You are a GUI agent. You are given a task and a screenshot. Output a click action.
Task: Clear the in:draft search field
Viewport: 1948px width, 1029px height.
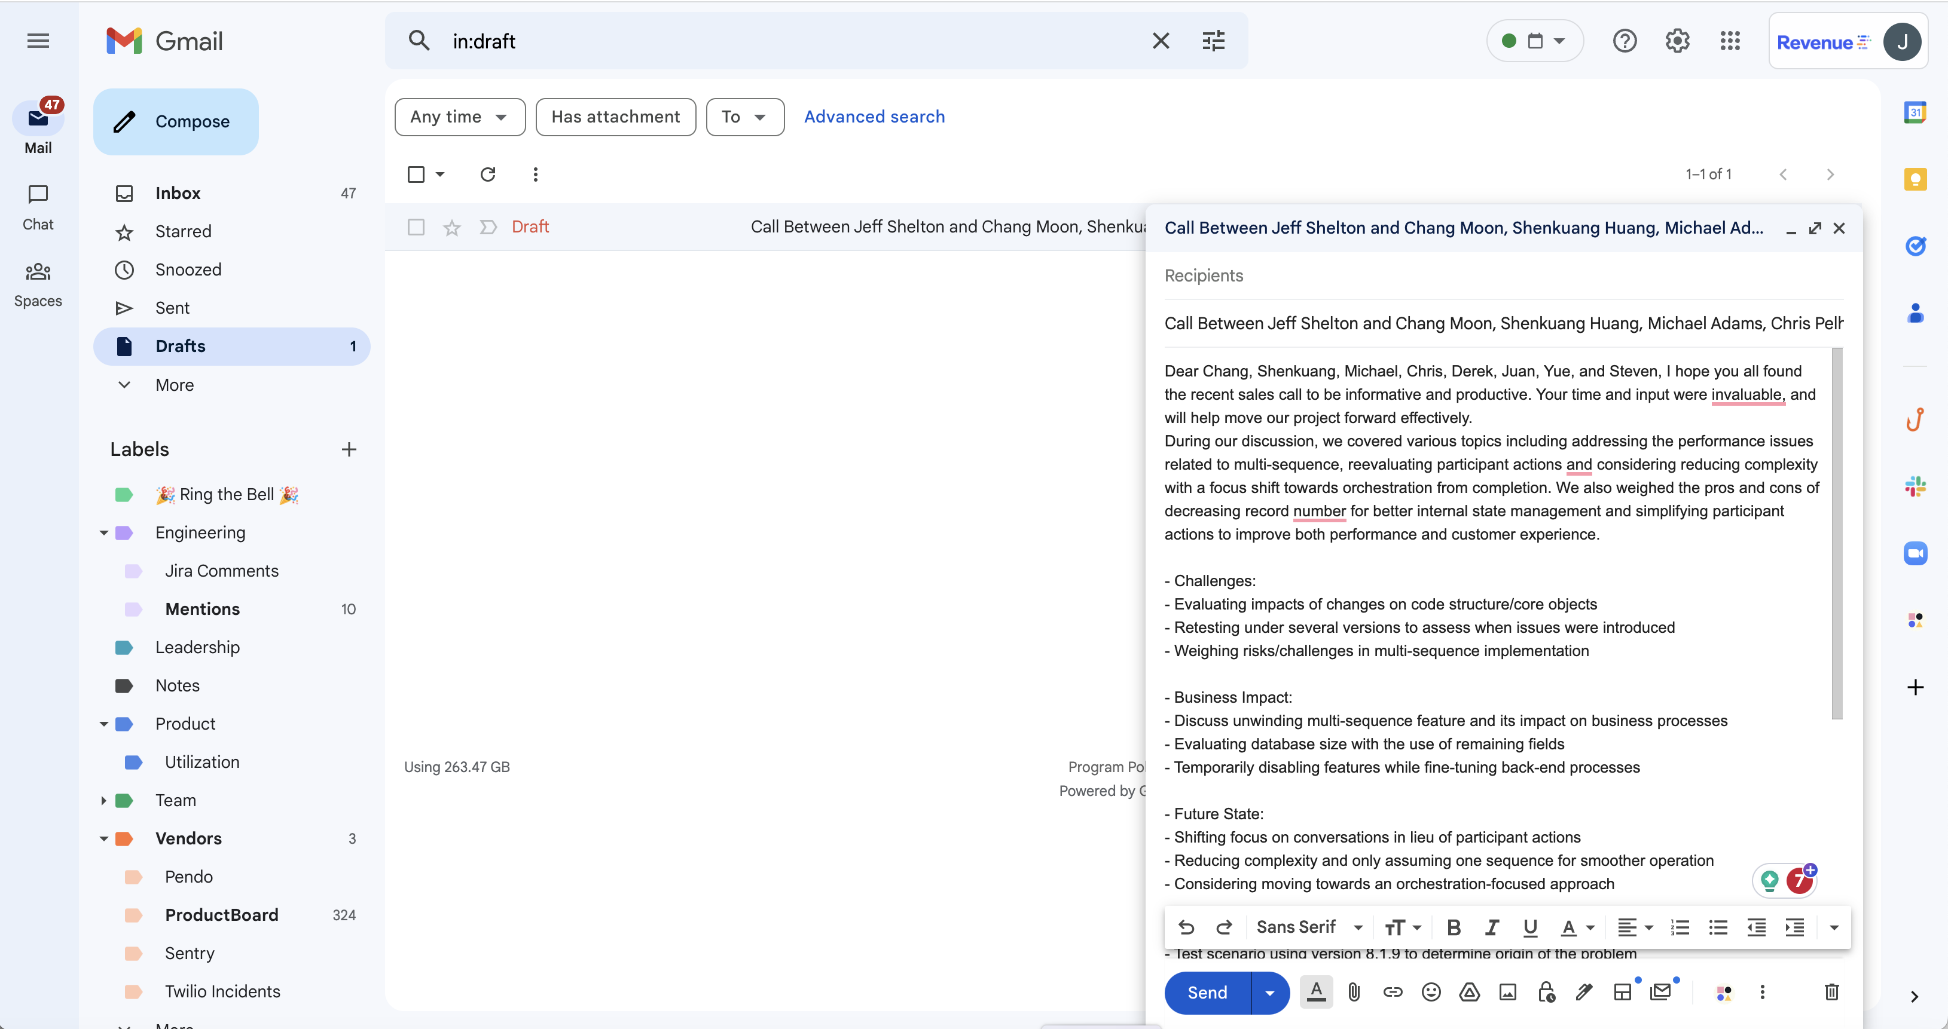point(1161,41)
